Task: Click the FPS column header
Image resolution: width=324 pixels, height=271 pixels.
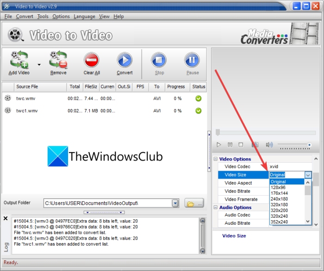Action: click(x=140, y=86)
